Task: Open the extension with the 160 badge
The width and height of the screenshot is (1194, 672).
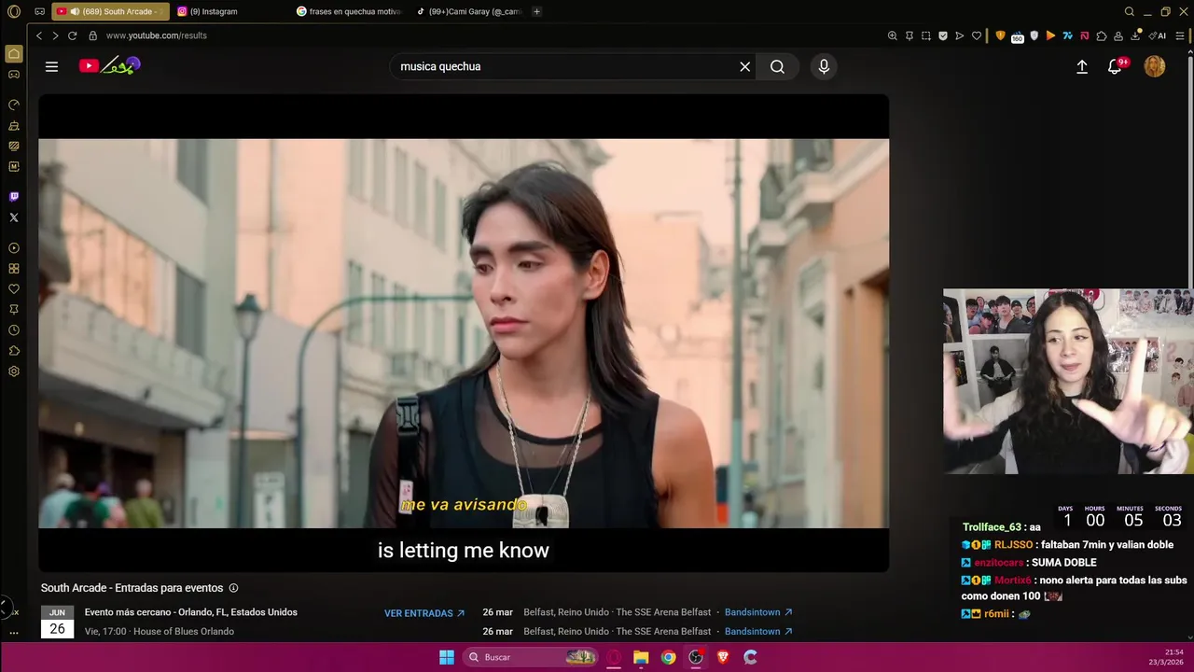Action: pos(1018,36)
